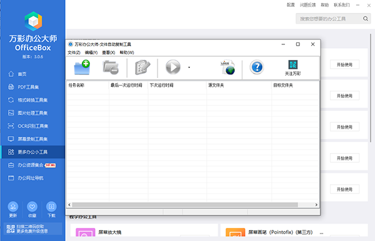Open the 文件(Z) menu
The width and height of the screenshot is (375, 241).
[x=74, y=52]
